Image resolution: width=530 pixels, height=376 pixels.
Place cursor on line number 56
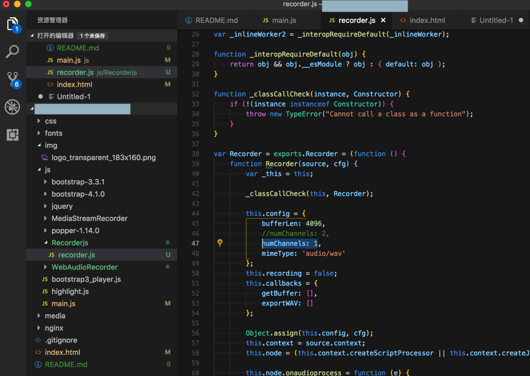click(x=195, y=333)
